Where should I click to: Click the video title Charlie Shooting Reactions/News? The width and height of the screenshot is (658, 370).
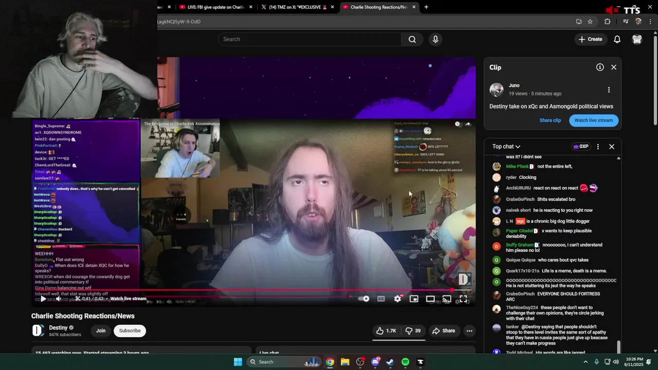tap(83, 316)
